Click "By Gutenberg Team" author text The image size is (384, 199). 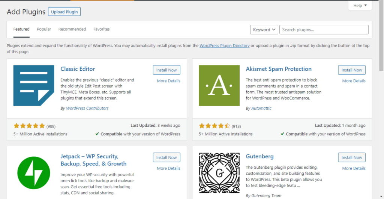[x=264, y=196]
